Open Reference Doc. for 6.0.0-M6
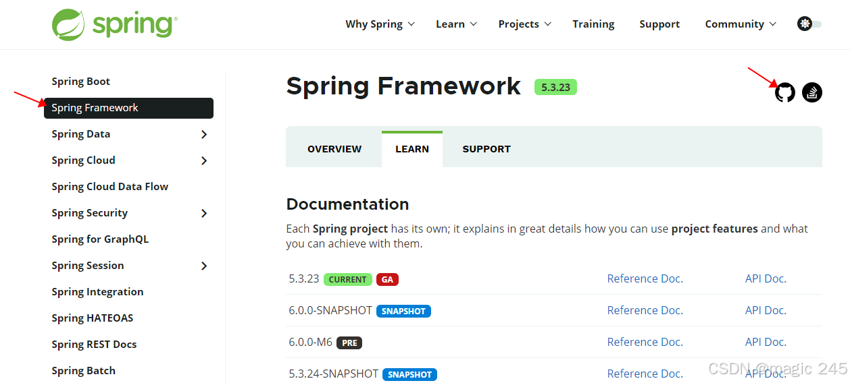 click(x=645, y=342)
